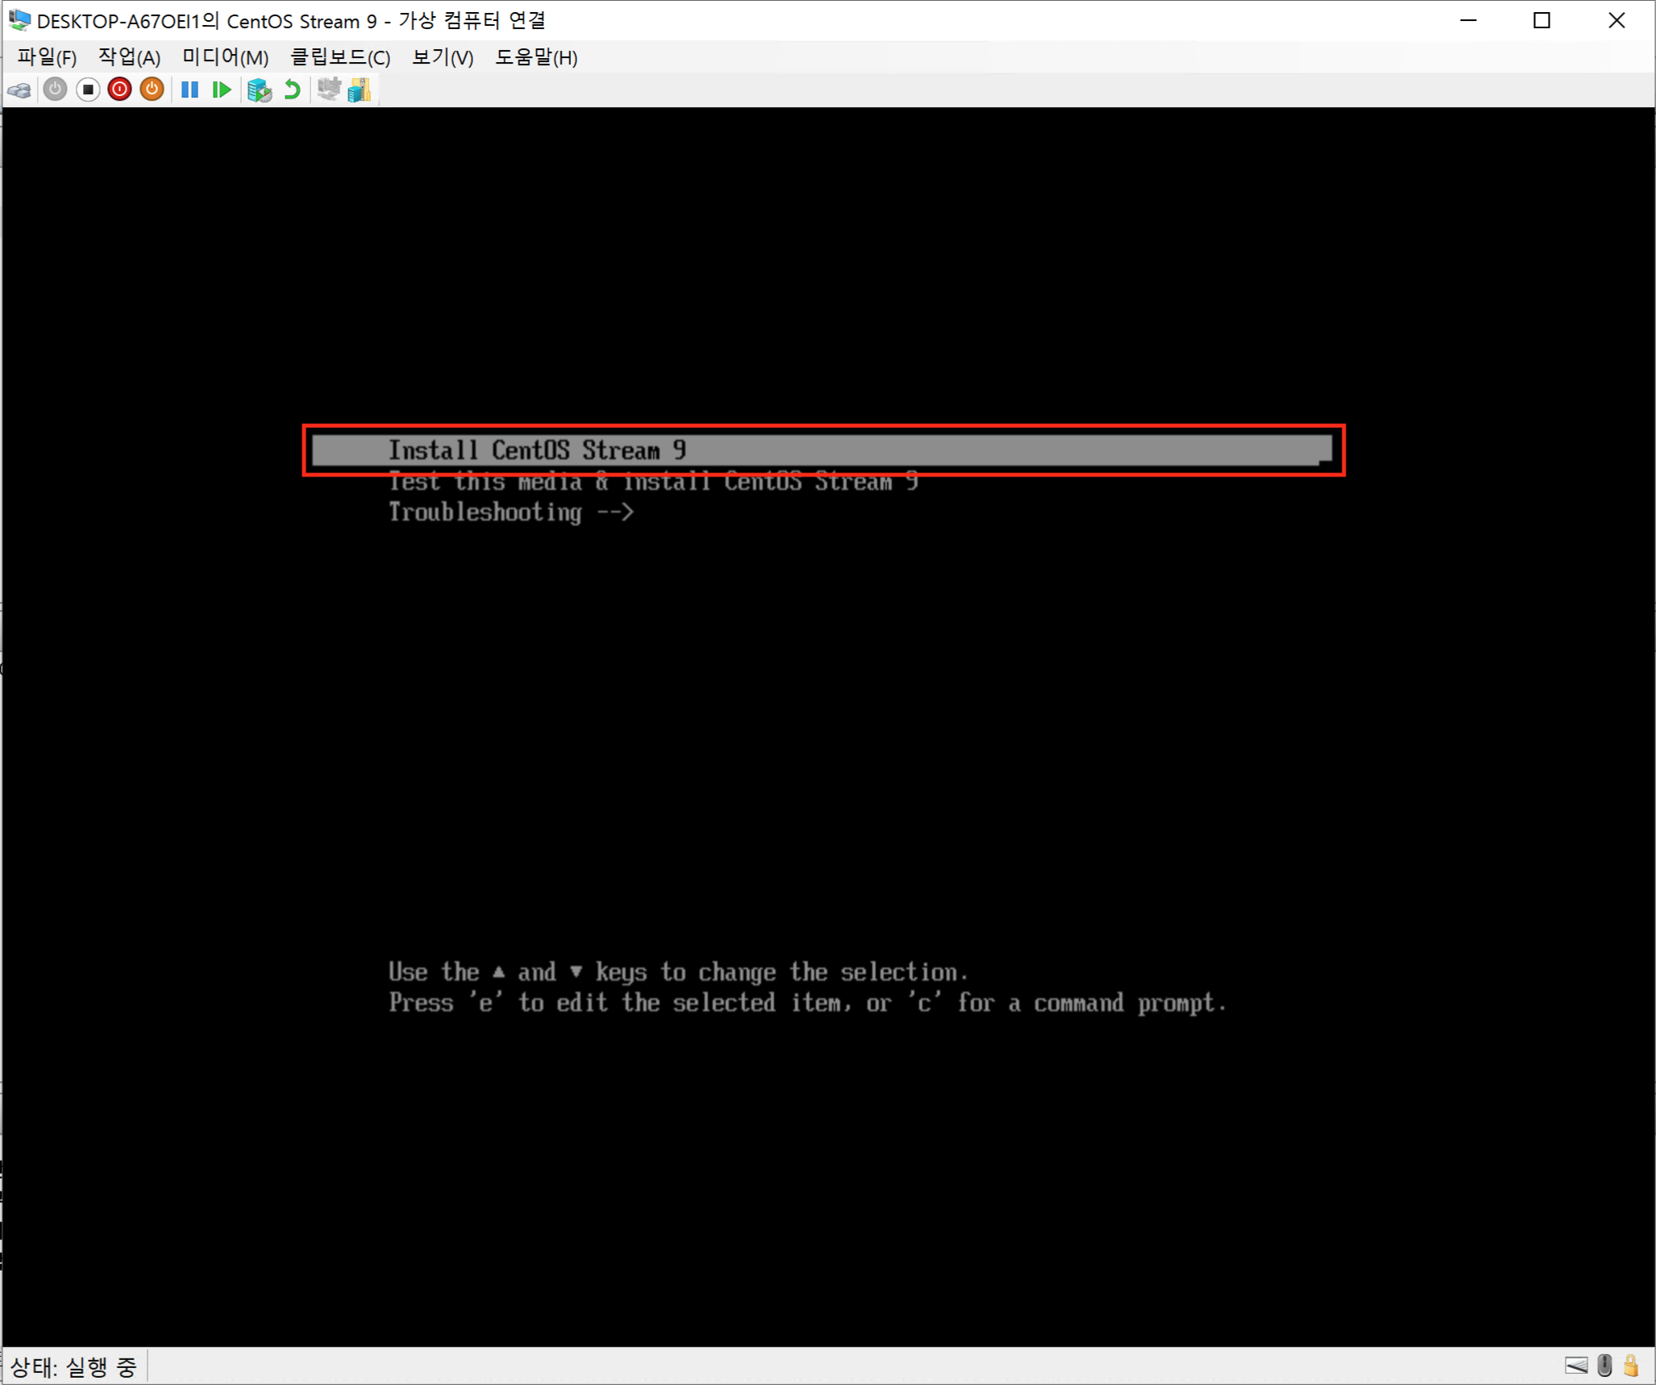This screenshot has width=1656, height=1385.
Task: Open the 미디어(M) menu
Action: coord(225,57)
